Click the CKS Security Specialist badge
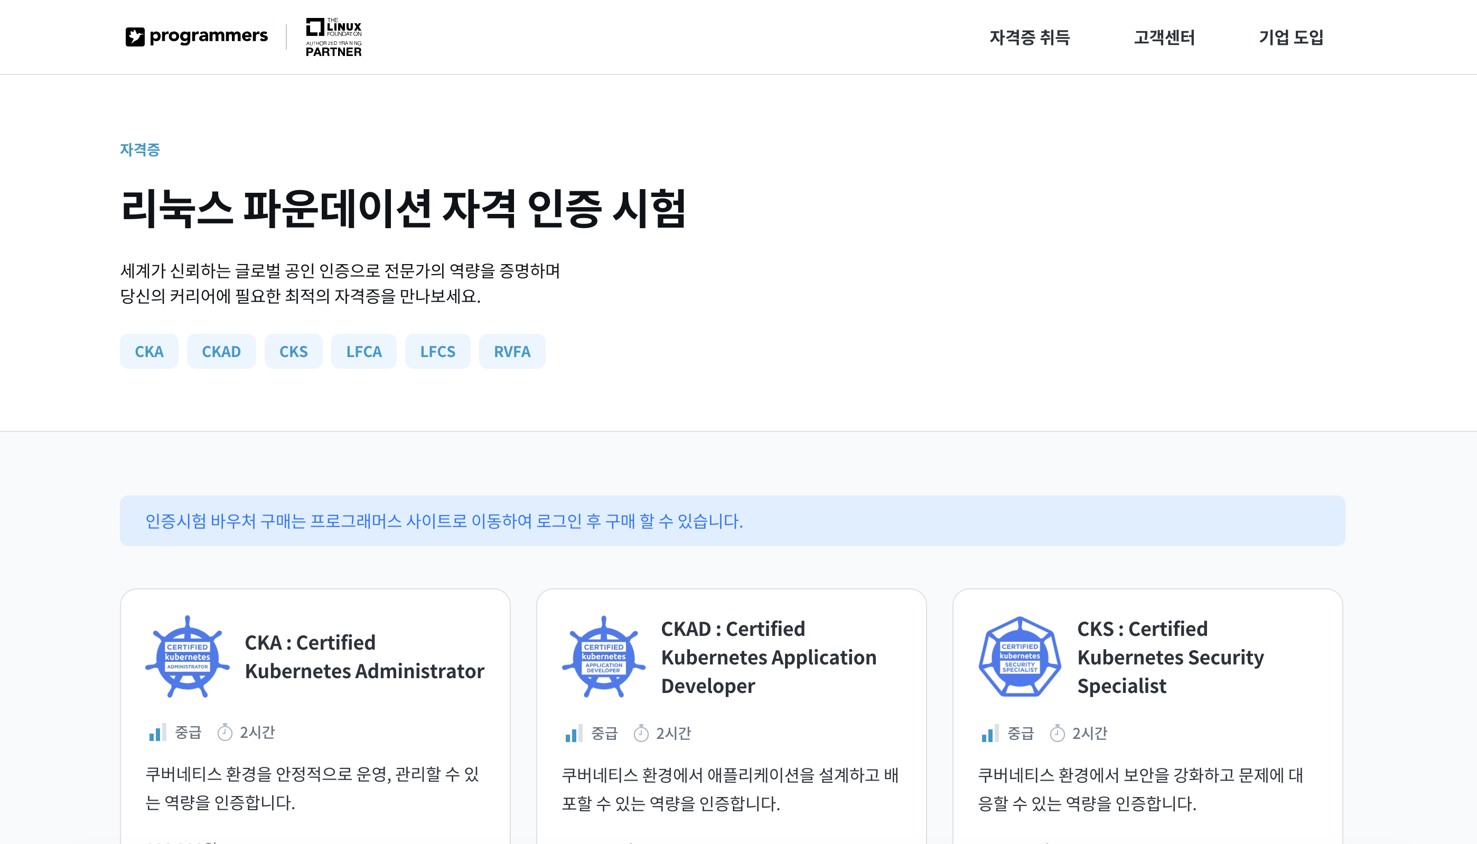Image resolution: width=1477 pixels, height=844 pixels. 1020,657
